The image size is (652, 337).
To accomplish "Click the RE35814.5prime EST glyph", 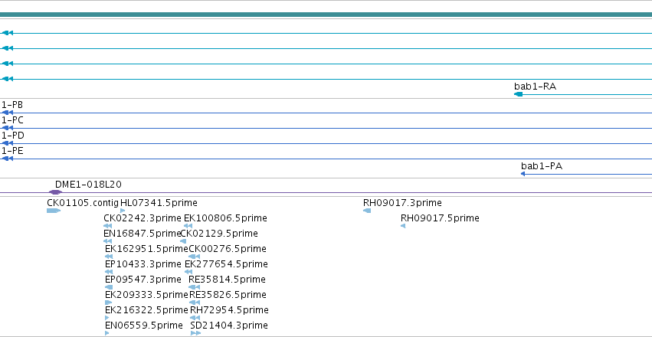I will tap(194, 287).
